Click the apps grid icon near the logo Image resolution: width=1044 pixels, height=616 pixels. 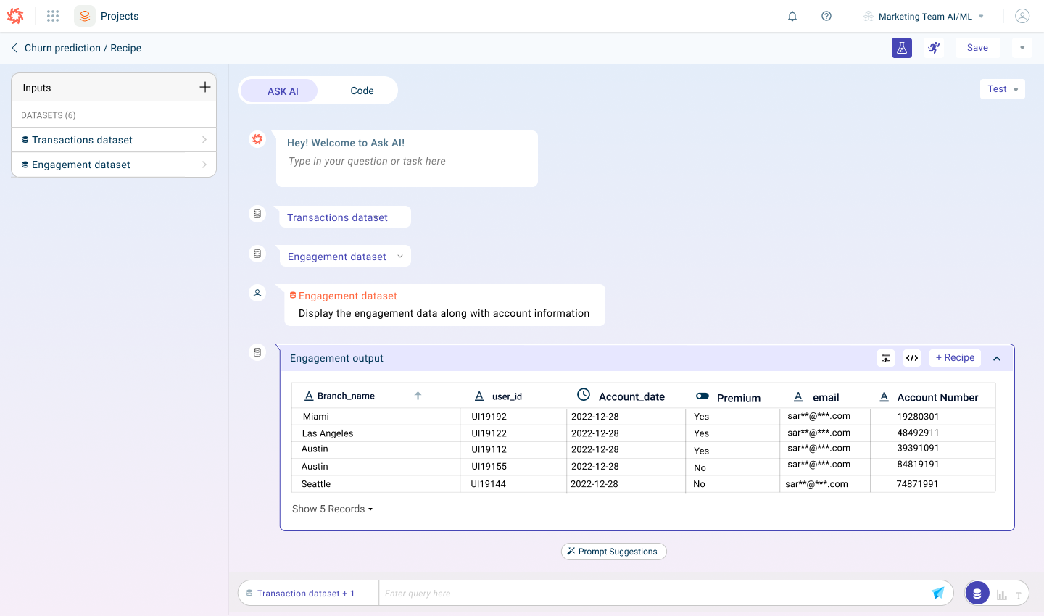52,15
